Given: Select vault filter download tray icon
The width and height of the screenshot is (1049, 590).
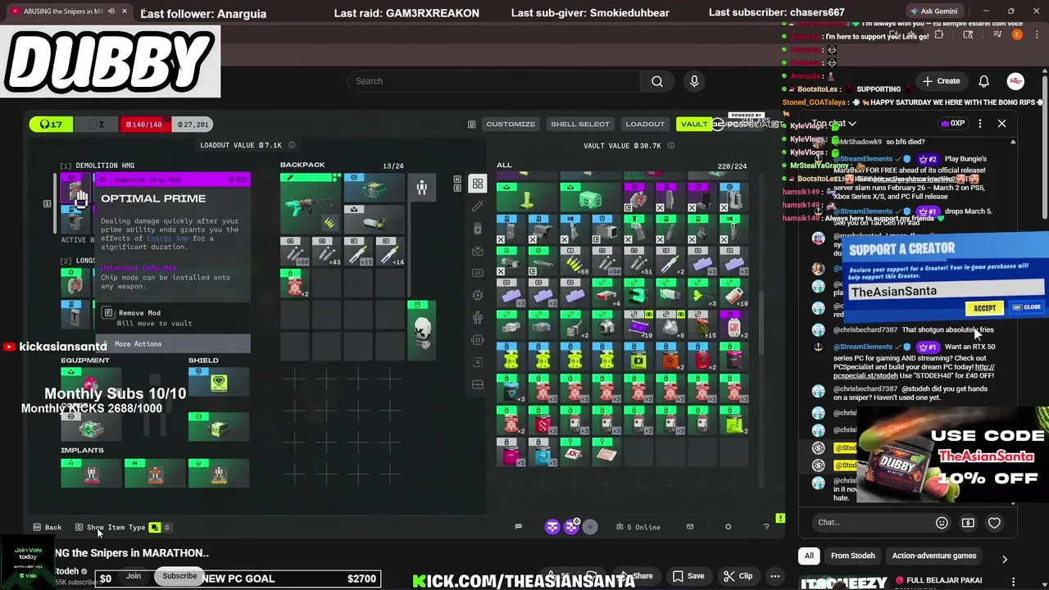Looking at the screenshot, I should click(x=478, y=251).
